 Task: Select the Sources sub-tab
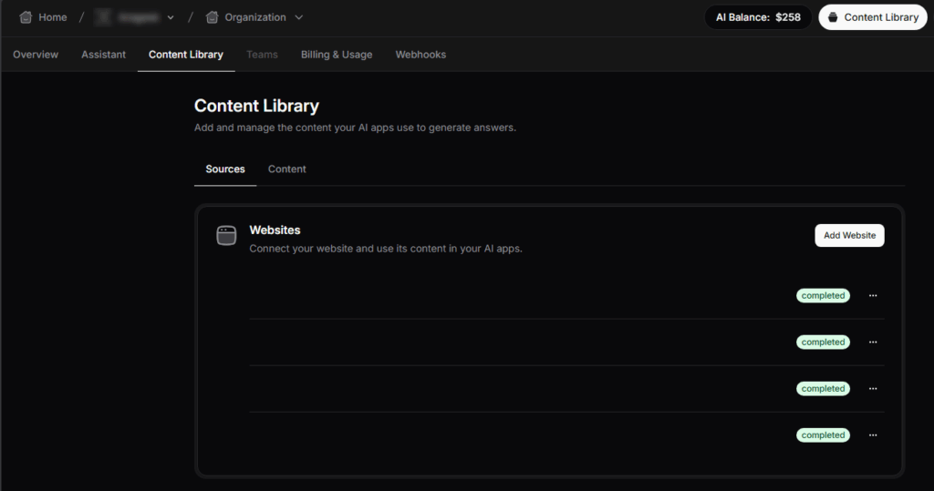coord(225,169)
